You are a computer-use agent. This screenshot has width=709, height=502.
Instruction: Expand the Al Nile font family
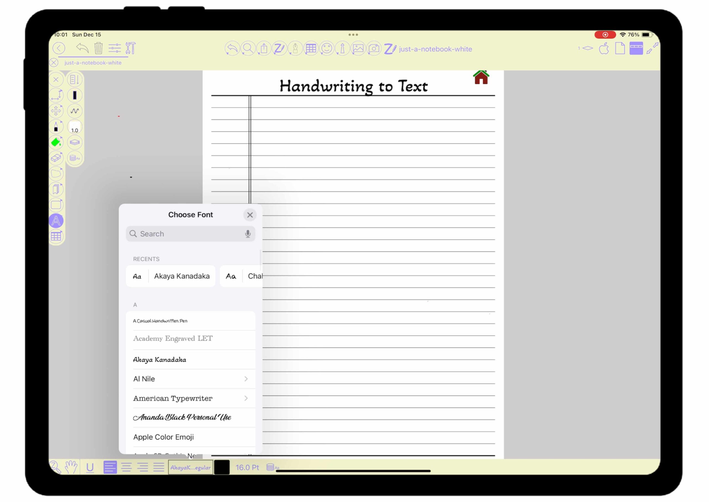click(x=246, y=379)
